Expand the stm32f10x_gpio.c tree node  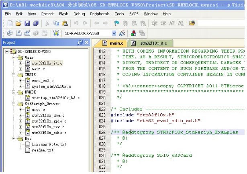20,121
